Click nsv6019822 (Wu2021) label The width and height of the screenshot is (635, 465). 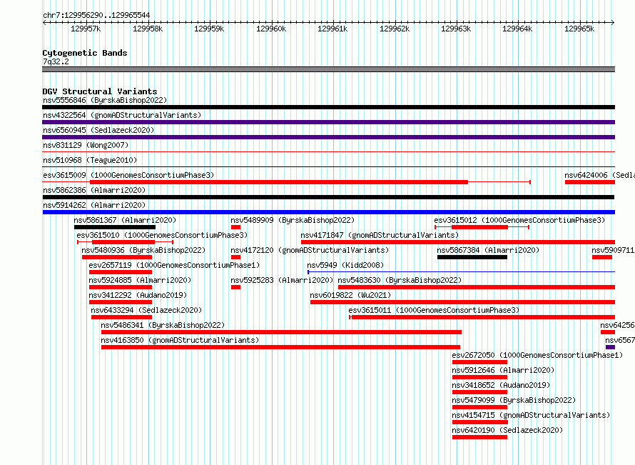point(350,295)
